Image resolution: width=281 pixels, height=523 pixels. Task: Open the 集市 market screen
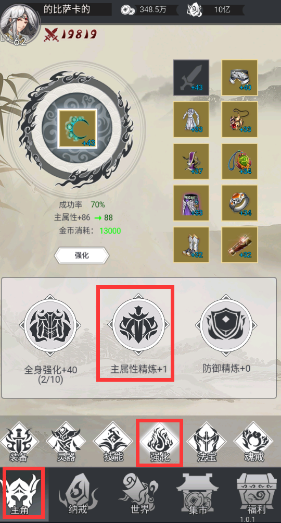pyautogui.click(x=198, y=495)
